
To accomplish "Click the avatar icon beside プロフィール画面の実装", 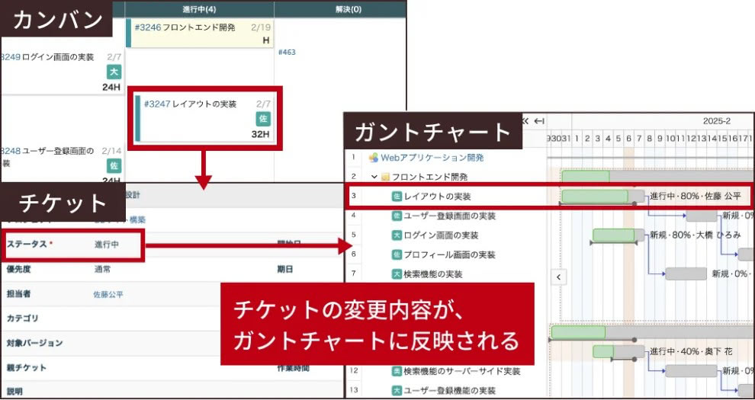I will 397,254.
